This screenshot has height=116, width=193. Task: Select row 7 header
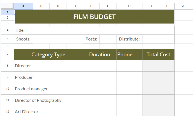click(7, 54)
